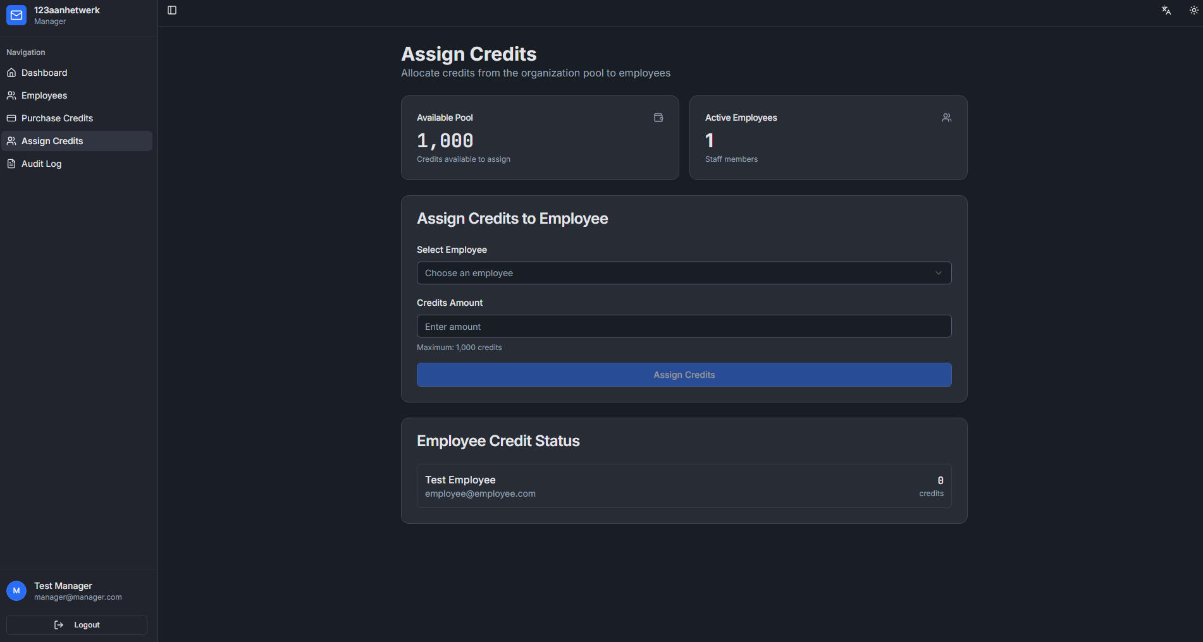Click the Audit Log document icon
Screen dimensions: 1203x642
coord(11,164)
